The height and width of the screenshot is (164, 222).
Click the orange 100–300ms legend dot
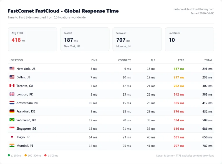tap(26, 155)
